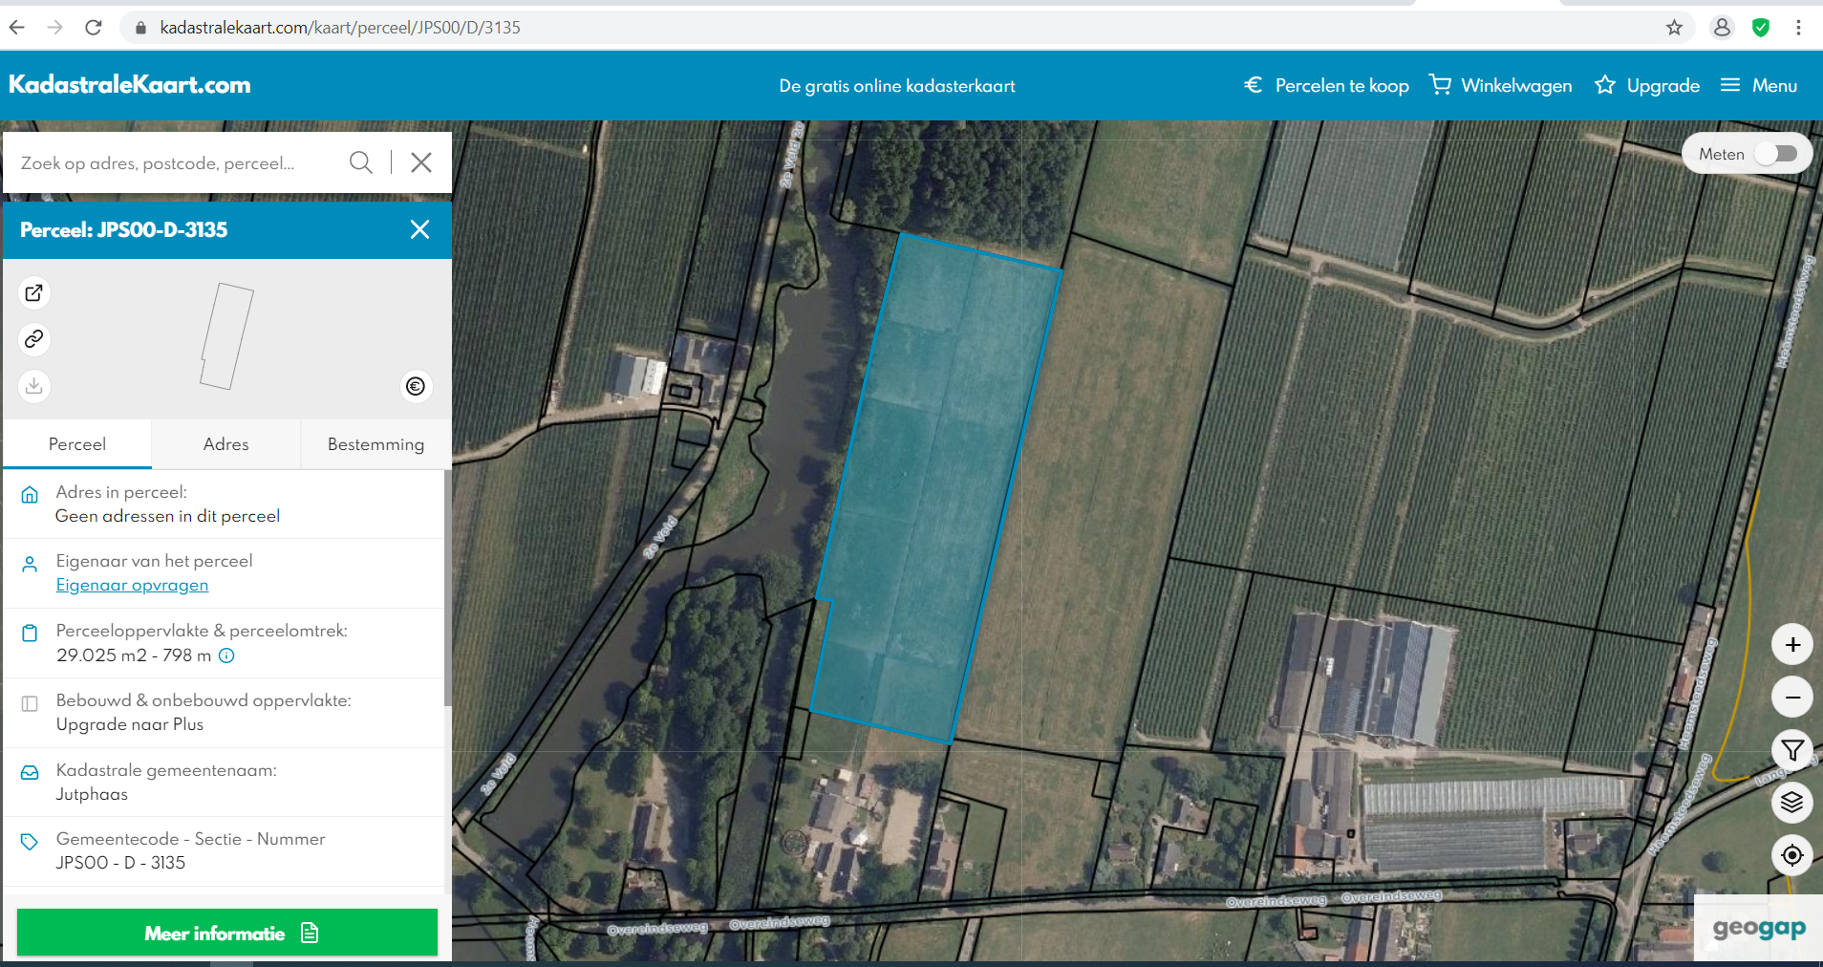Click the euro price icon in panel
This screenshot has height=967, width=1823.
coord(416,386)
